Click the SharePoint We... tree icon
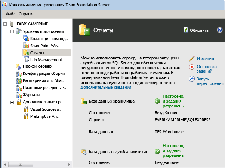 tap(26, 45)
